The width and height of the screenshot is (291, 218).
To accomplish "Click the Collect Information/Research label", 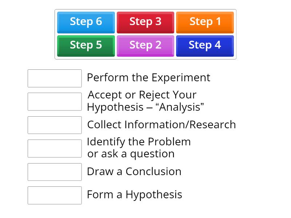I will [x=161, y=125].
